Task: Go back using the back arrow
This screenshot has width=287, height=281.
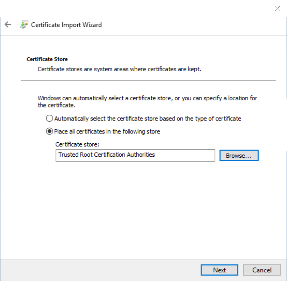Action: [x=8, y=25]
